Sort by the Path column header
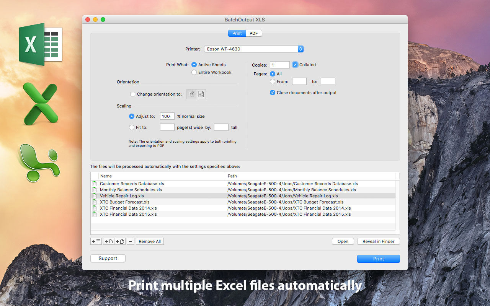This screenshot has height=306, width=490. point(311,176)
